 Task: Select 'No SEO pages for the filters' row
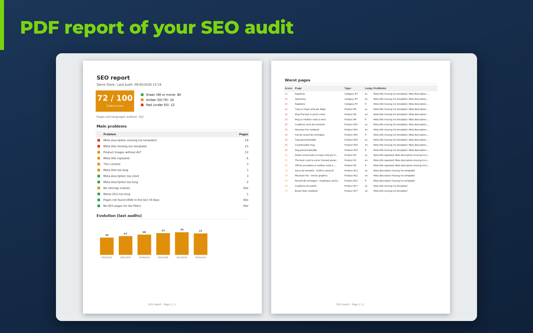coord(172,206)
